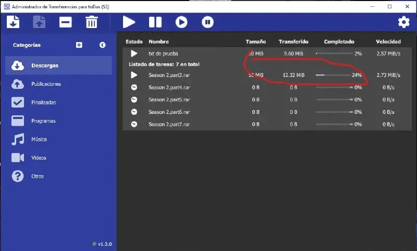Image resolution: width=417 pixels, height=251 pixels.
Task: Click the Tamaño column header
Action: [255, 42]
